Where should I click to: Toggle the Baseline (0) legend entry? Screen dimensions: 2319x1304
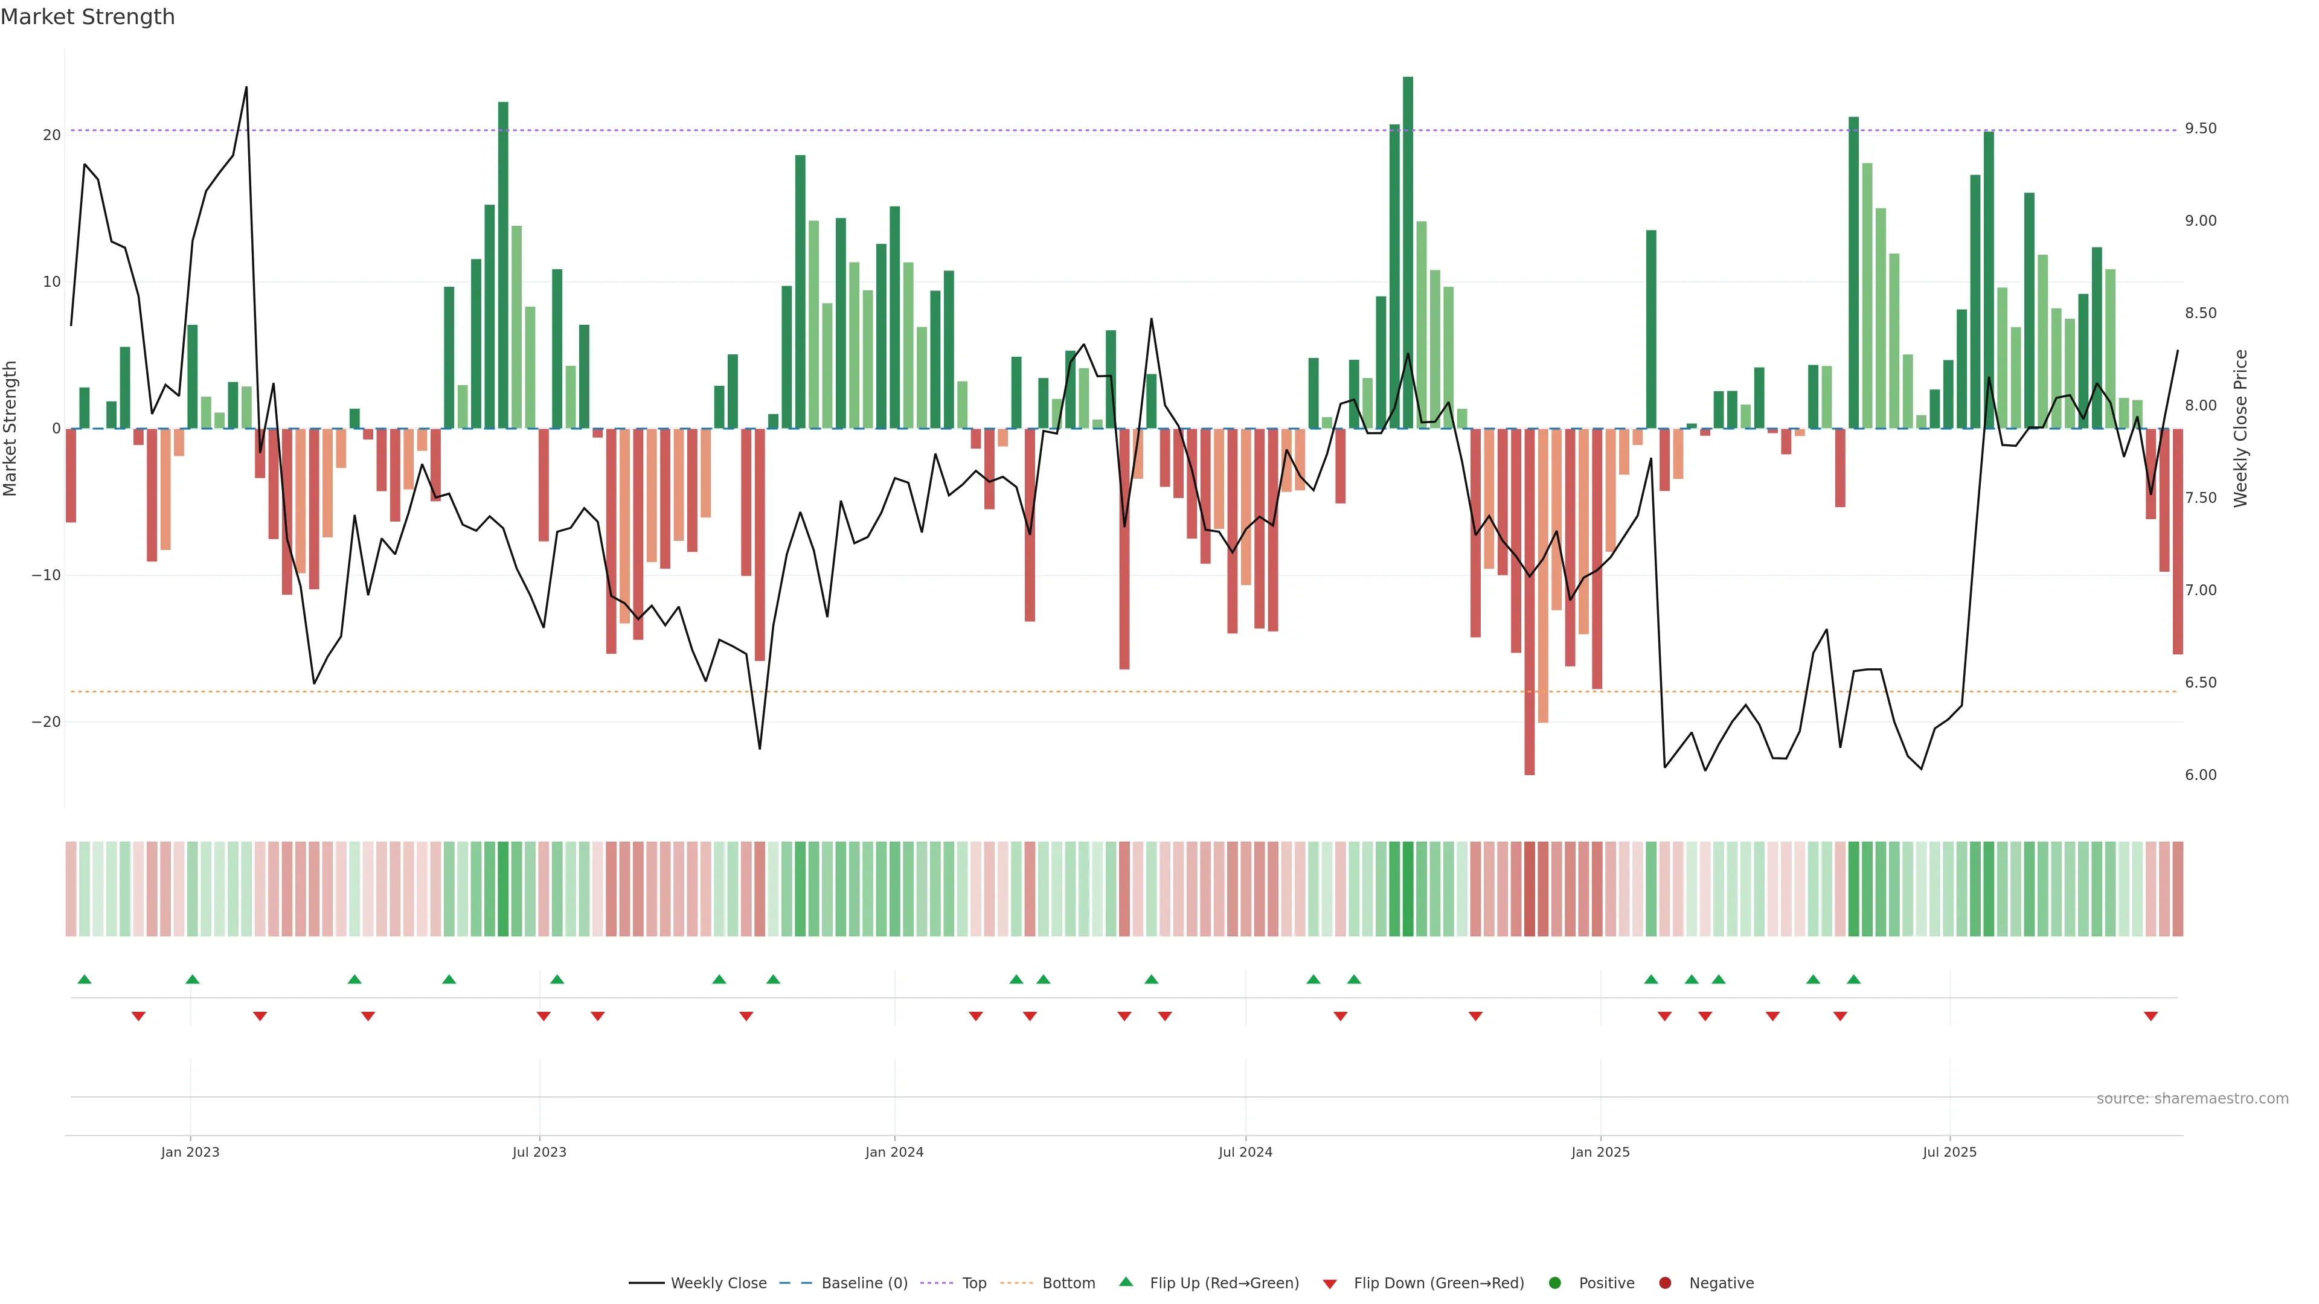795,1283
